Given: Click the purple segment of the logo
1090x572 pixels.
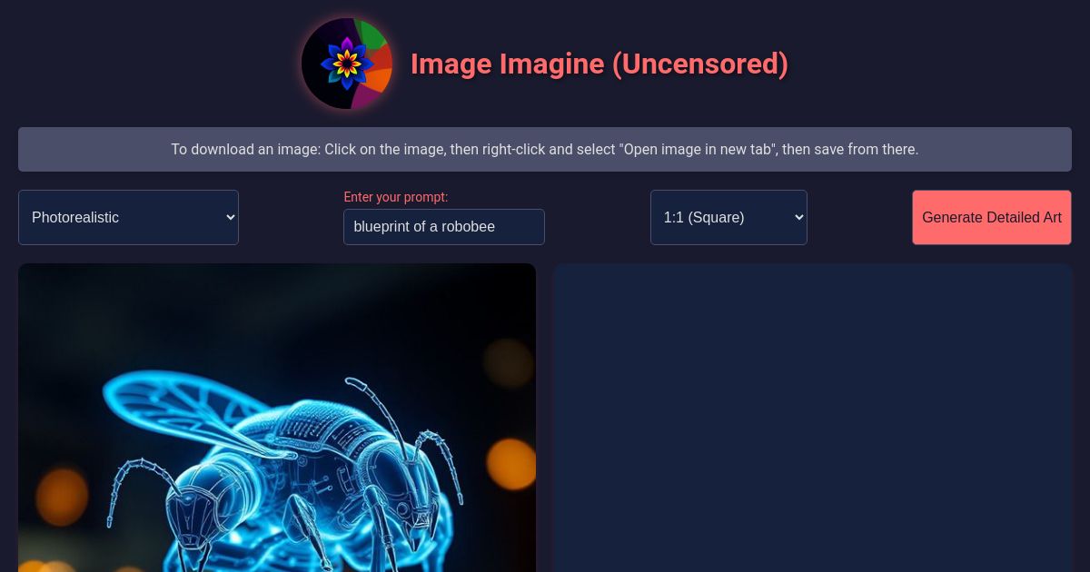Looking at the screenshot, I should [365, 96].
